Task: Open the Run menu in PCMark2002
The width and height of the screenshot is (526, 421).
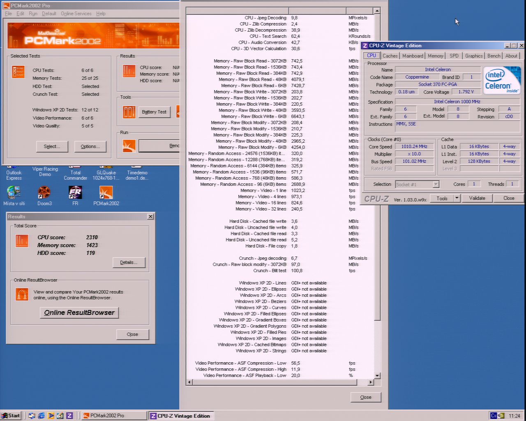Action: coord(33,14)
